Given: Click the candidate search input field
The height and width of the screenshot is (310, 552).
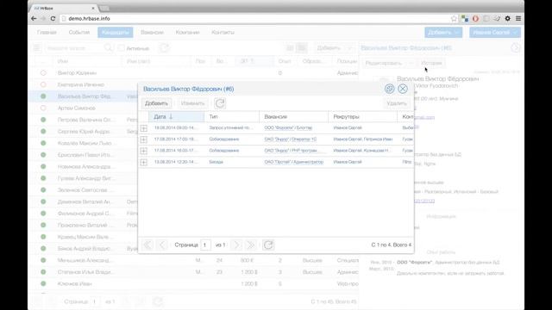Looking at the screenshot, I should (74, 48).
